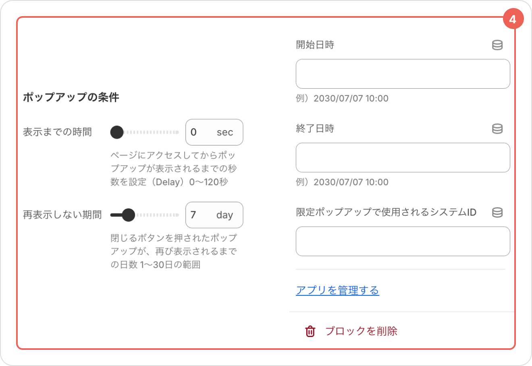Select the 限定ポップアップ システムID input box
532x366 pixels.
[x=403, y=241]
